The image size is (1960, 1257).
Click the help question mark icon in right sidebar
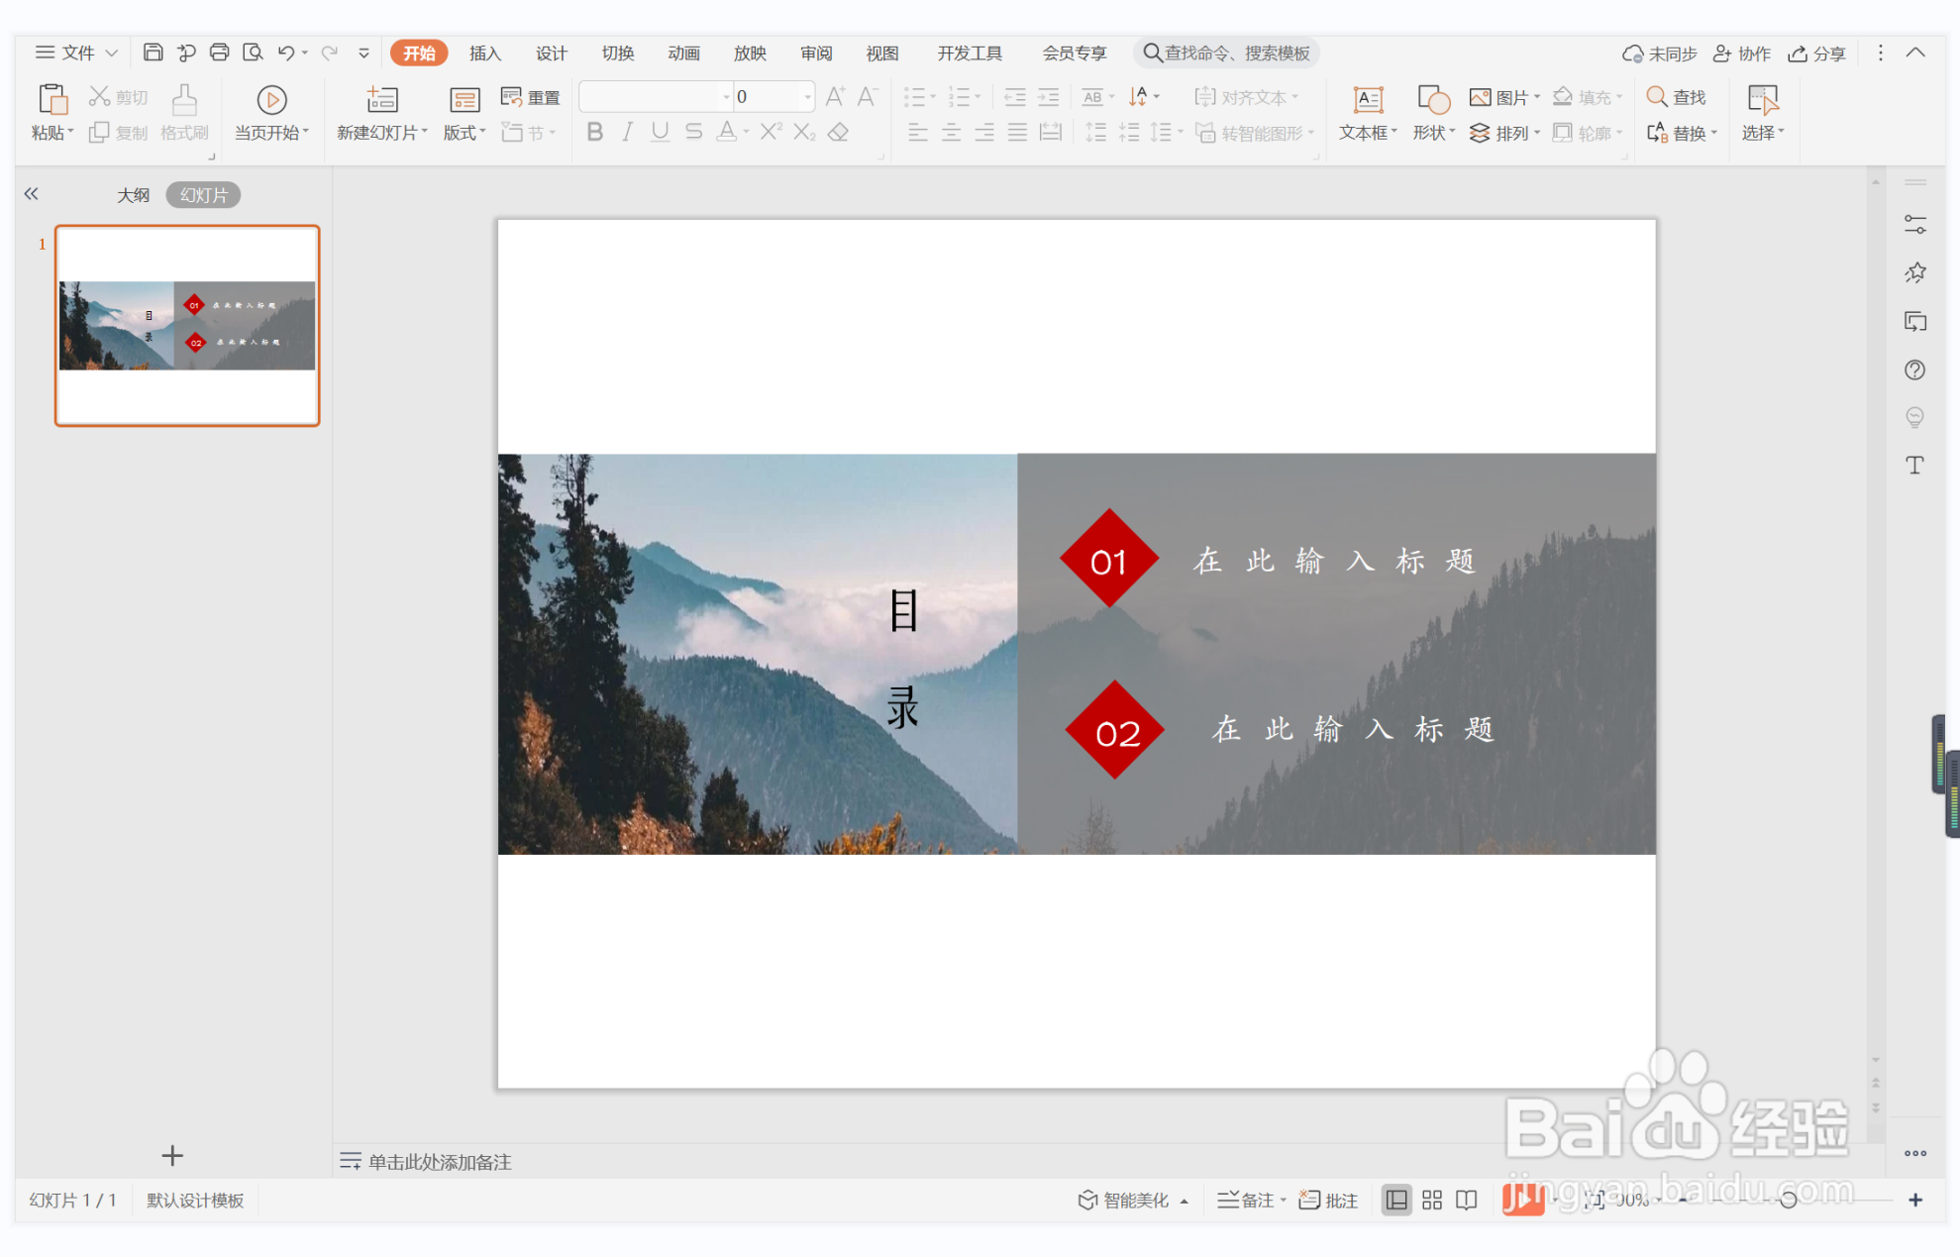[1914, 369]
